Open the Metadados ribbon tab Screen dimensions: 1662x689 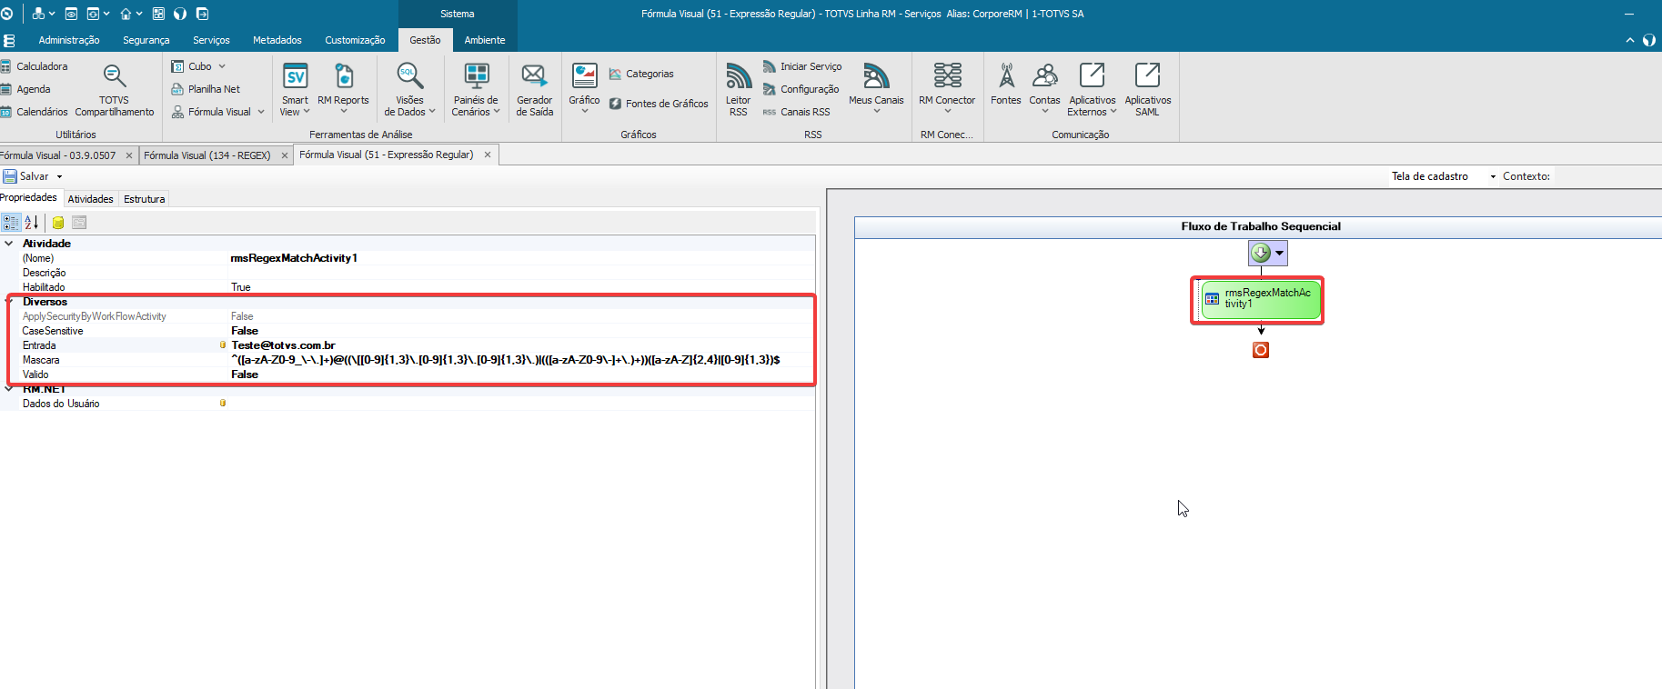277,40
